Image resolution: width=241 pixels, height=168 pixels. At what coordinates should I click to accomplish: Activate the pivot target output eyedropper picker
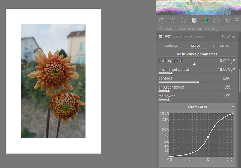(233, 70)
